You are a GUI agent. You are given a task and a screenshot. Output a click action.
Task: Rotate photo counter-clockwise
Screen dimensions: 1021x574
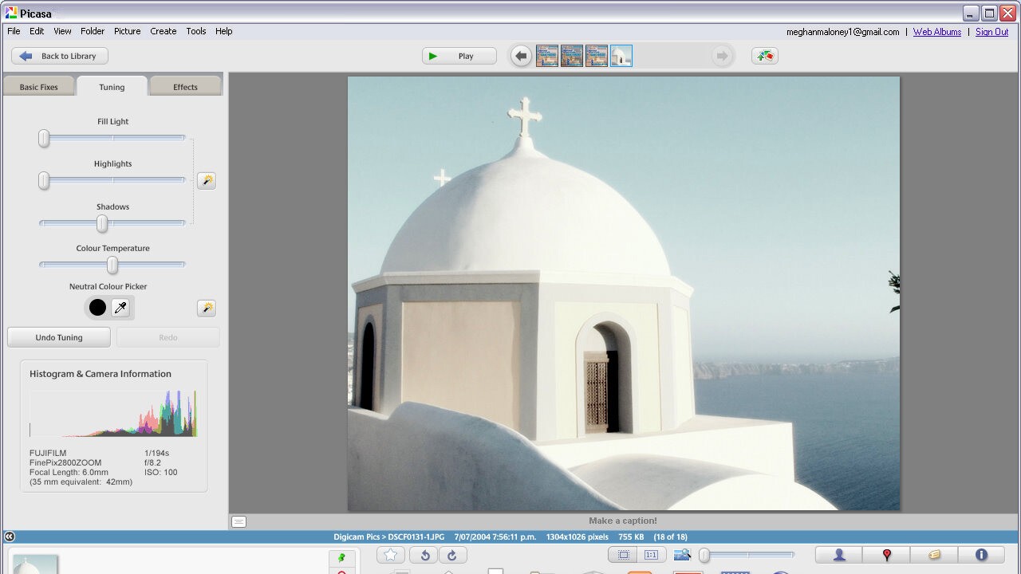[x=425, y=556]
